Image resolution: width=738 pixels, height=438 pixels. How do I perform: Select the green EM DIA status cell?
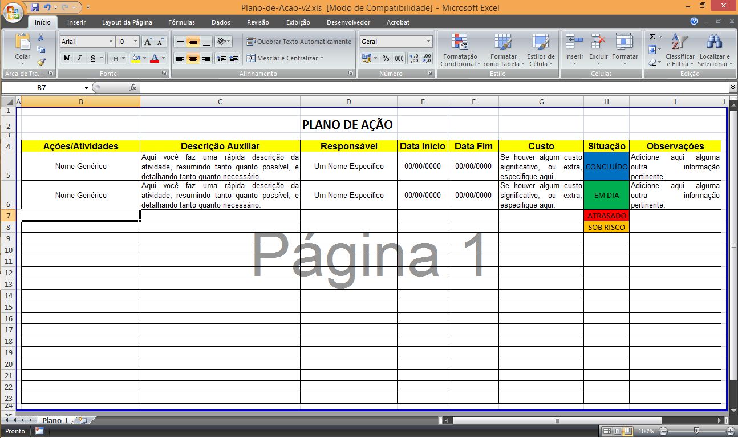click(606, 195)
